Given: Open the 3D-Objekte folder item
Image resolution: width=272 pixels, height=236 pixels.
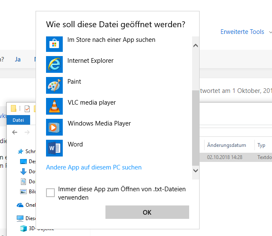Looking at the screenshot, I should click(37, 228).
